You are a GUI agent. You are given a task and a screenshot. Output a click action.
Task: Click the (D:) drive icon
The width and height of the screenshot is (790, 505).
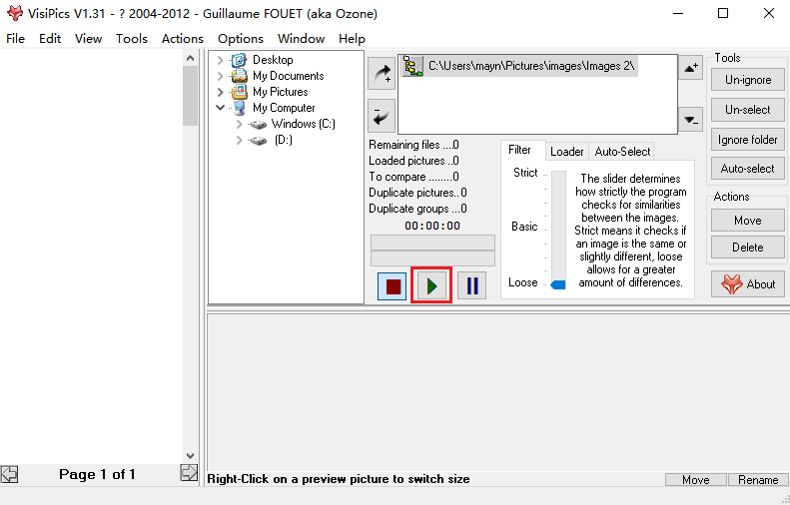pyautogui.click(x=258, y=141)
